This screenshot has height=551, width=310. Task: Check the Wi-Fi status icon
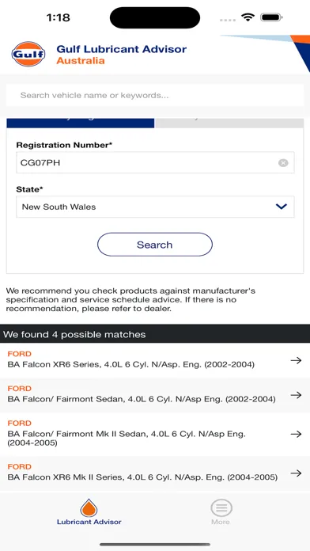[248, 17]
